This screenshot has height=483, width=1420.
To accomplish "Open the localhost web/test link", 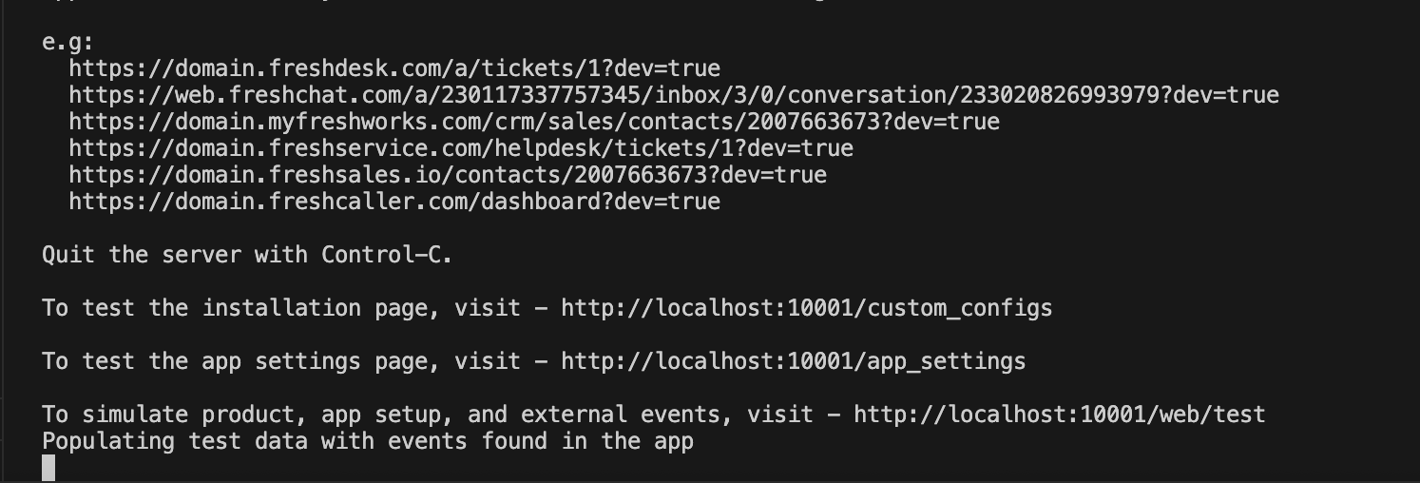I will (x=1059, y=415).
